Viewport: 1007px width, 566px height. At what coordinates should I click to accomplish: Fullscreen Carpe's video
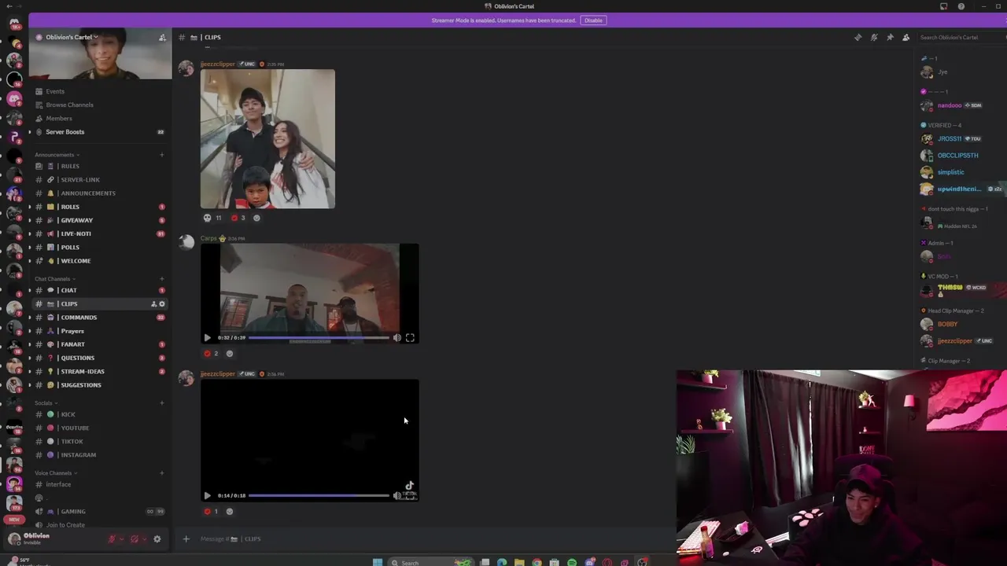tap(410, 337)
